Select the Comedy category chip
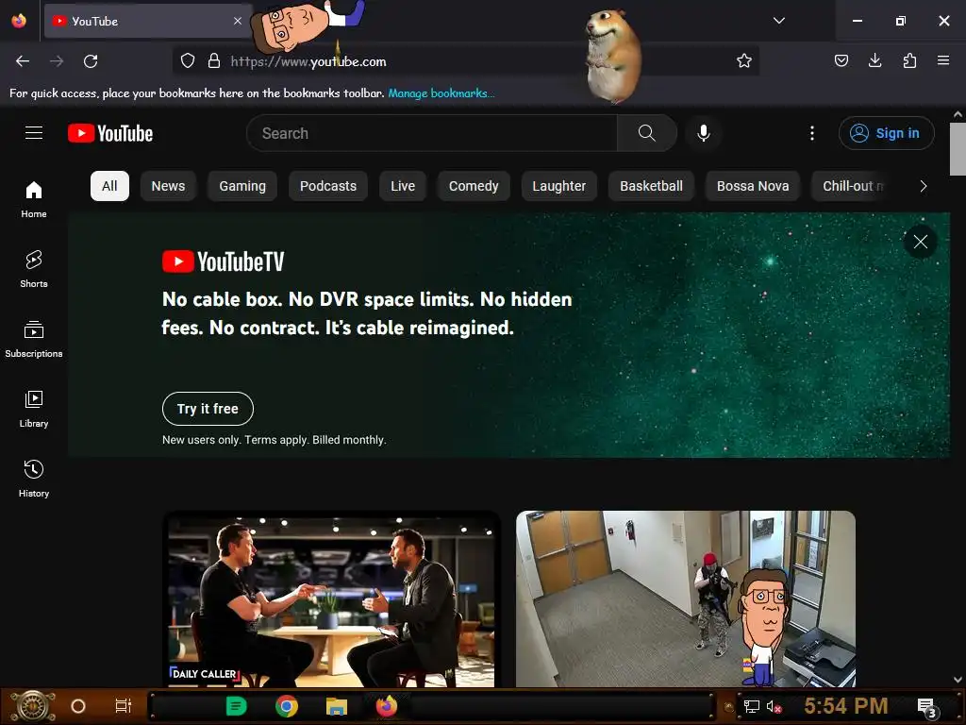966x725 pixels. [x=474, y=186]
